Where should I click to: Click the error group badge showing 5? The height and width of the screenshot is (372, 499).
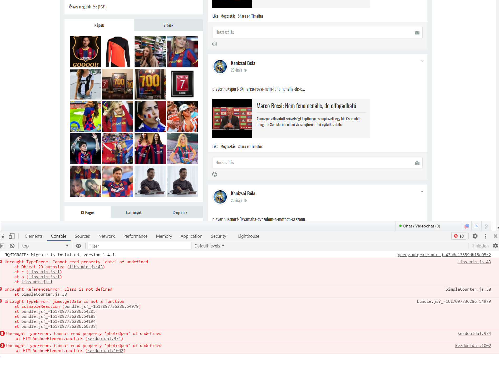coord(2,334)
